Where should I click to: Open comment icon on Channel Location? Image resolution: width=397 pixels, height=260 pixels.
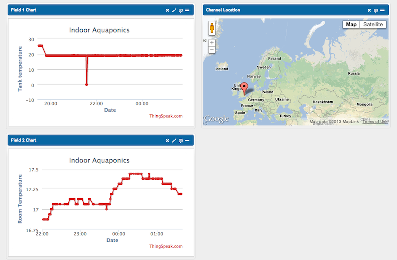376,10
